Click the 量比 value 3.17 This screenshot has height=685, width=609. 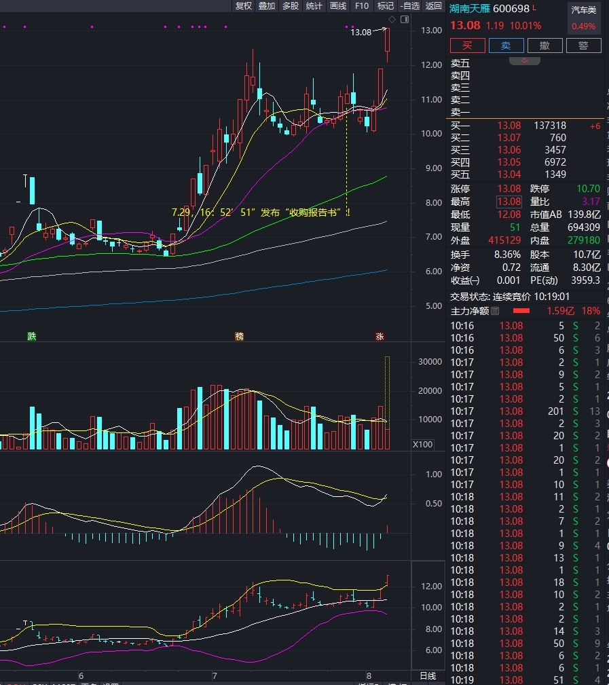coord(591,202)
